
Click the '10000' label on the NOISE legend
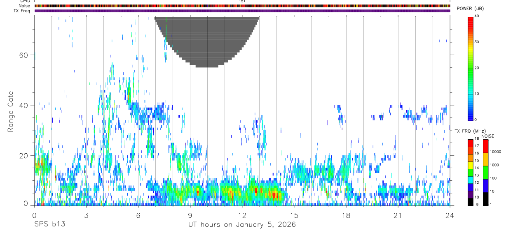[x=495, y=152]
